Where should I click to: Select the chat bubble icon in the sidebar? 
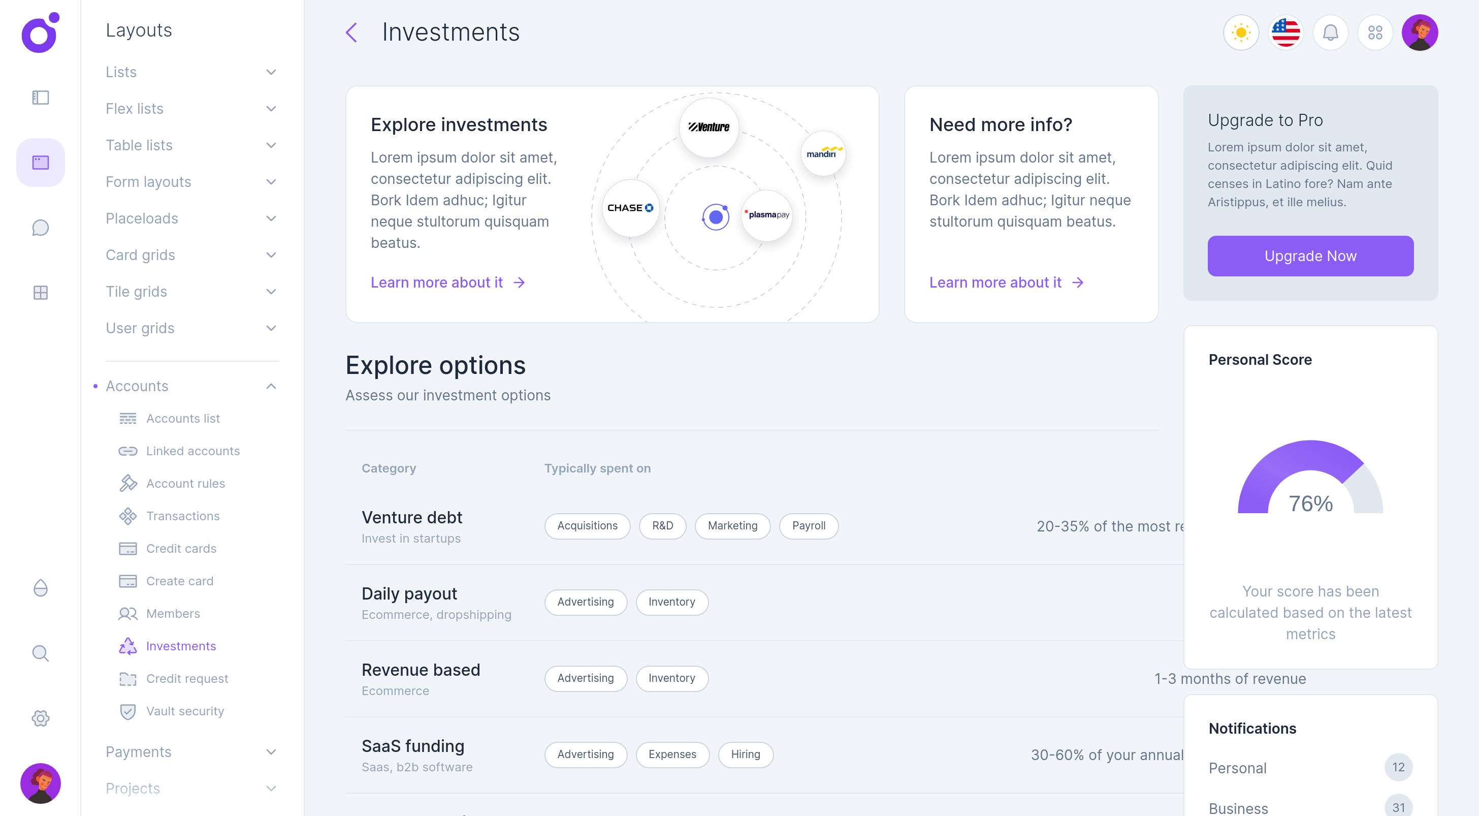click(40, 228)
